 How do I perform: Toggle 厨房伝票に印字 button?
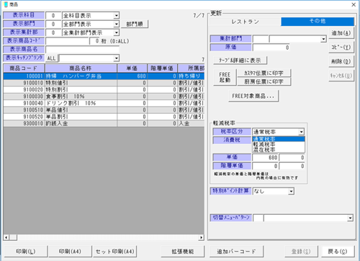coord(264,81)
